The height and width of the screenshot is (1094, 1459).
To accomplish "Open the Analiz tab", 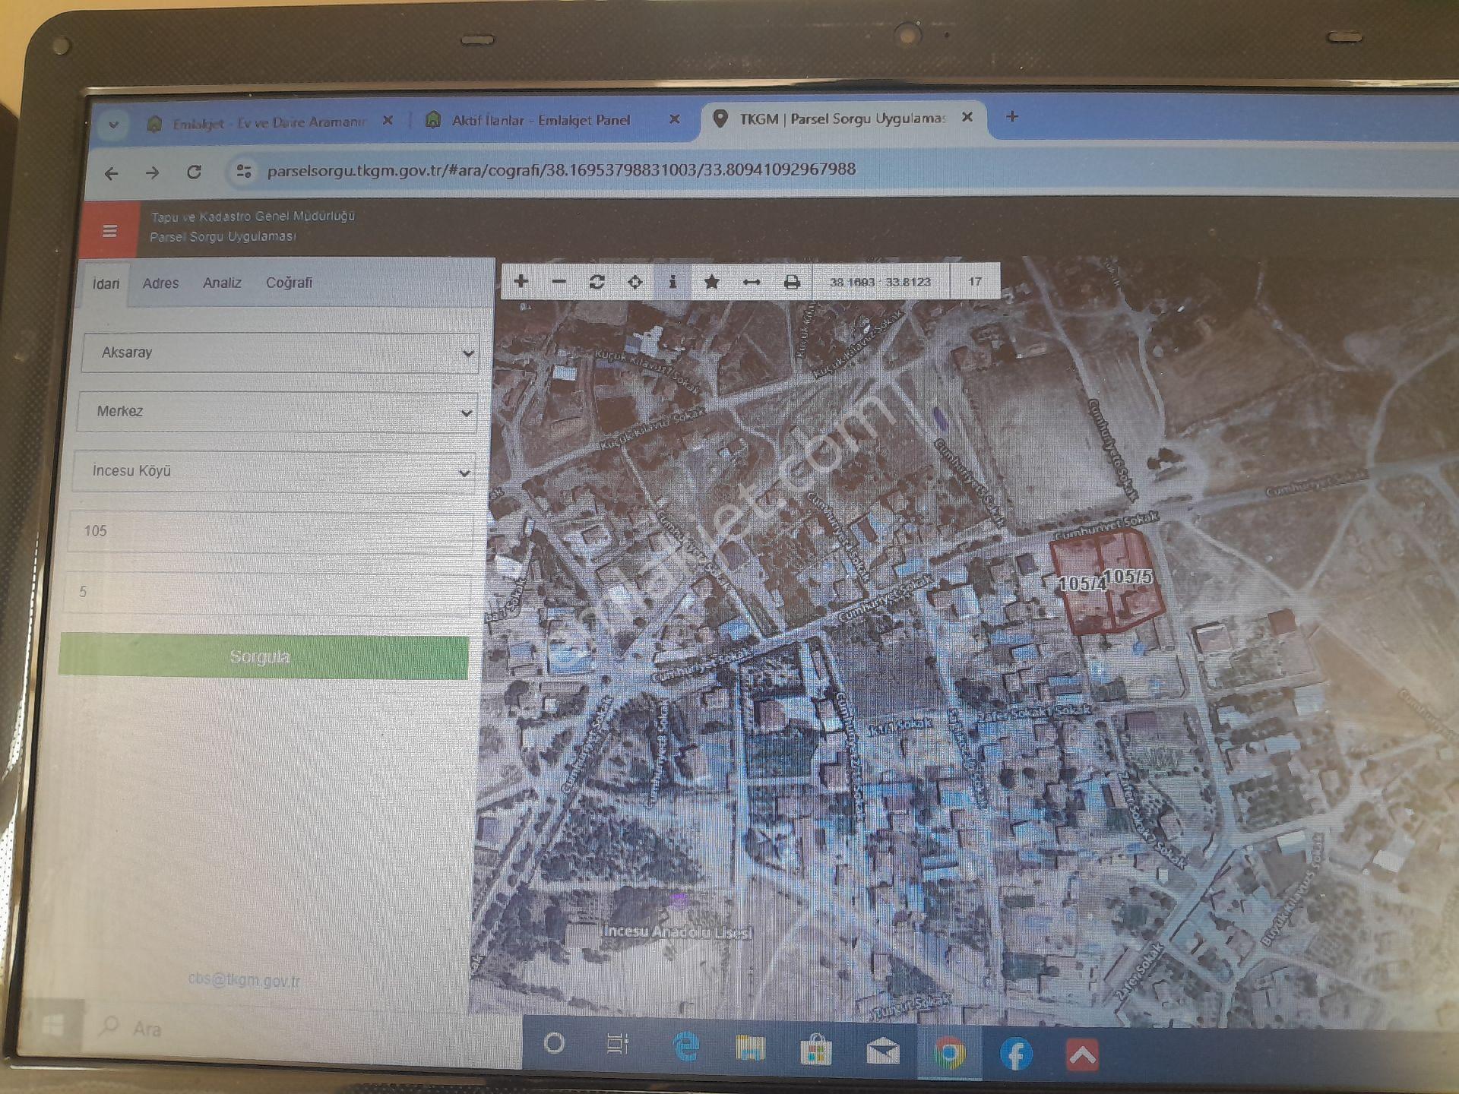I will pos(222,283).
